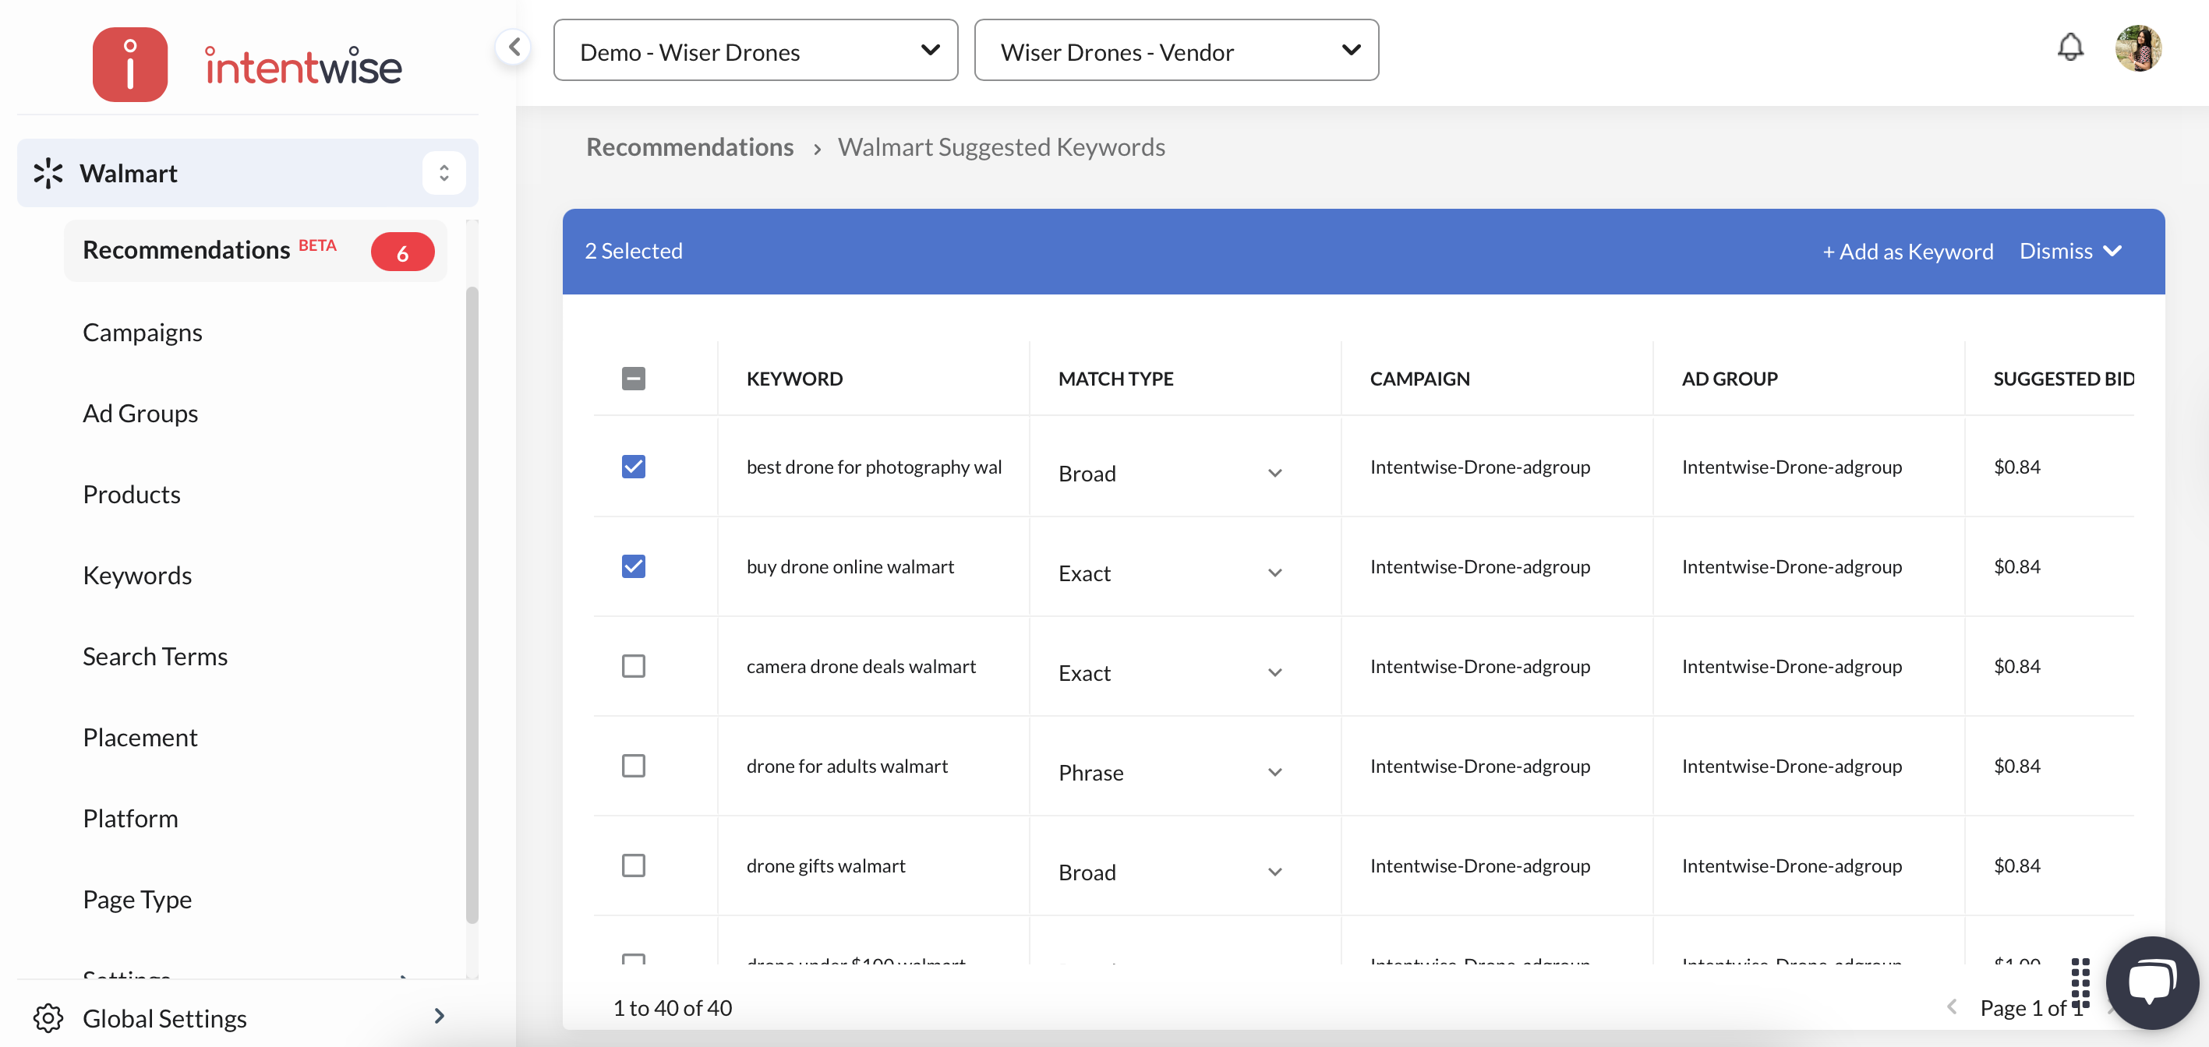Open Recommendations BETA menu item

tap(256, 251)
